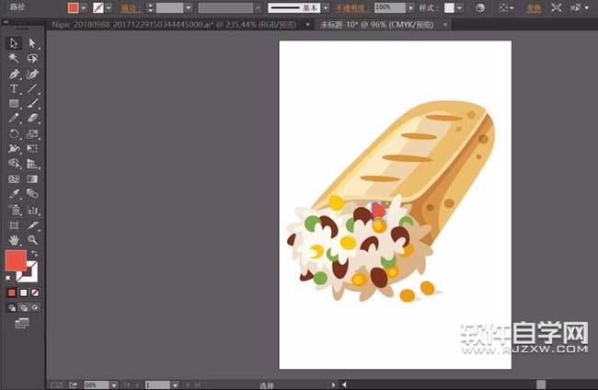Select the Type tool
The width and height of the screenshot is (598, 390).
[x=14, y=88]
